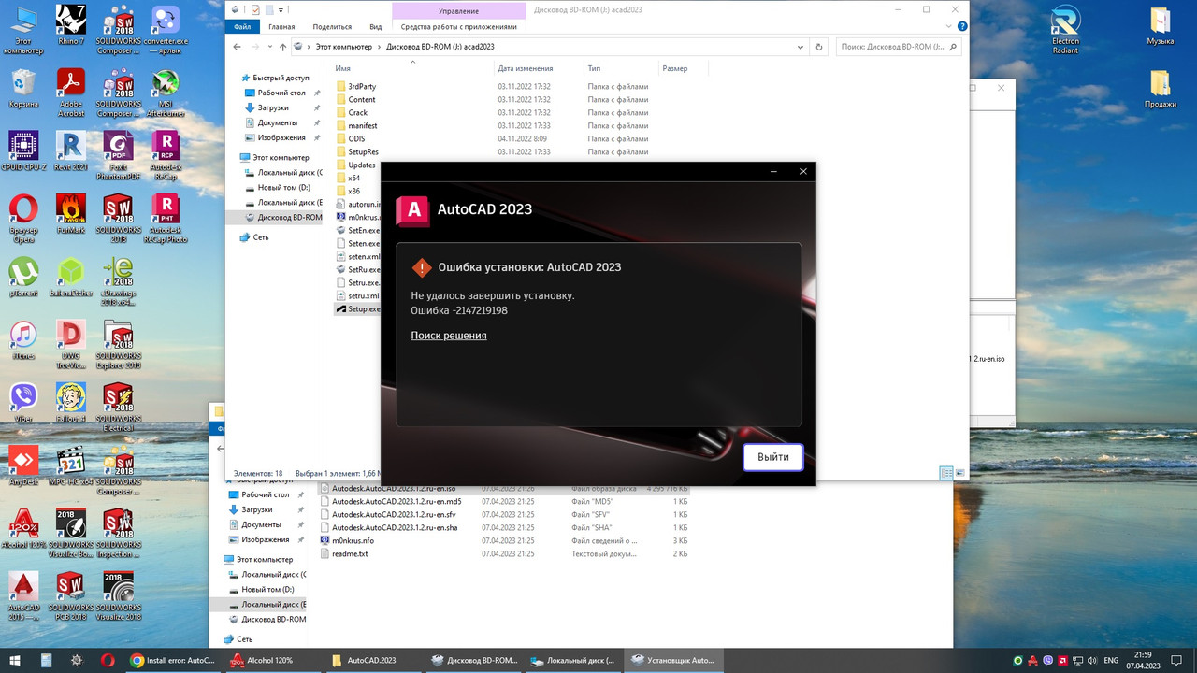This screenshot has height=673, width=1197.
Task: Open Autodesk ReCap Photo icon
Action: pyautogui.click(x=166, y=219)
